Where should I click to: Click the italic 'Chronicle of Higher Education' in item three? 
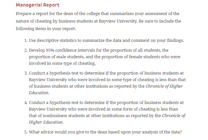[x=164, y=86]
